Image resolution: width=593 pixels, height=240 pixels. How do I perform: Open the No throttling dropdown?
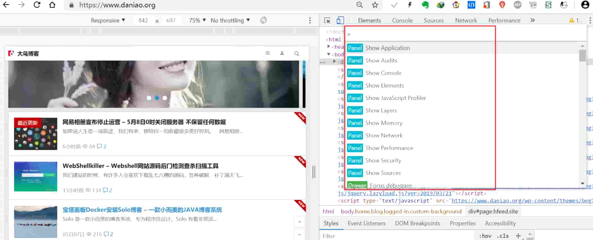pyautogui.click(x=230, y=21)
